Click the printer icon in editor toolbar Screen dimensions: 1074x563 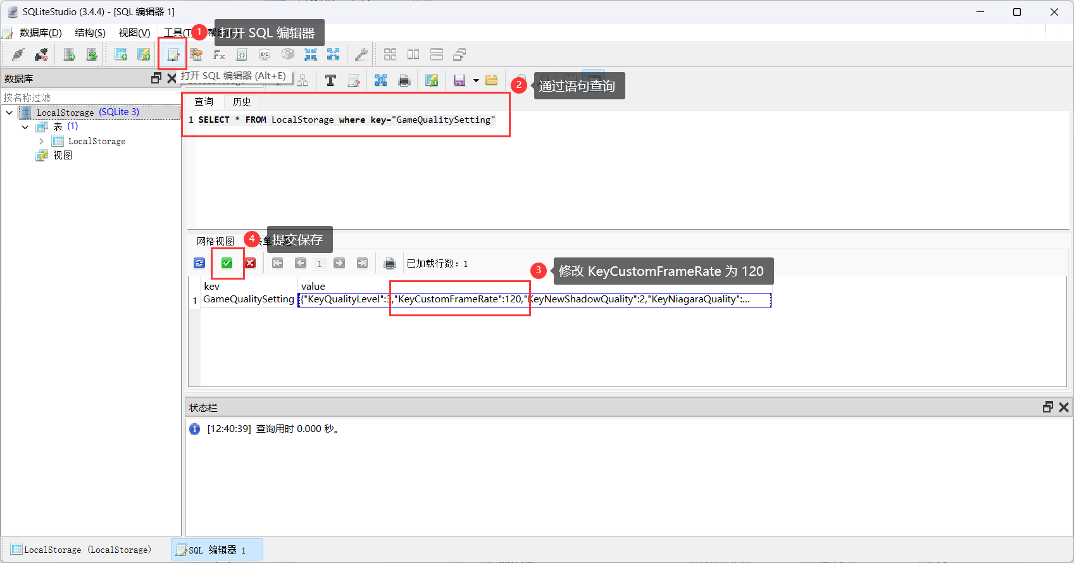click(404, 80)
